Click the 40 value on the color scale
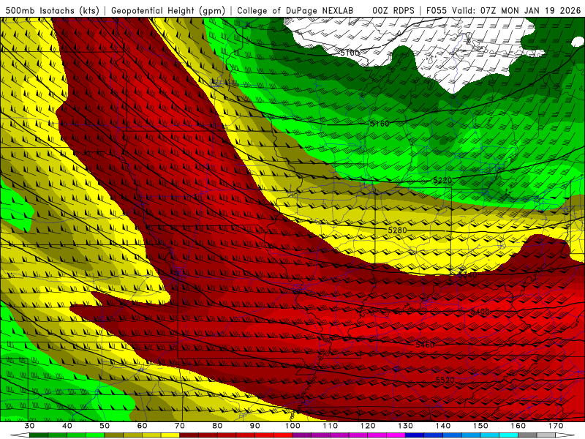This screenshot has height=439, width=585. (x=67, y=426)
